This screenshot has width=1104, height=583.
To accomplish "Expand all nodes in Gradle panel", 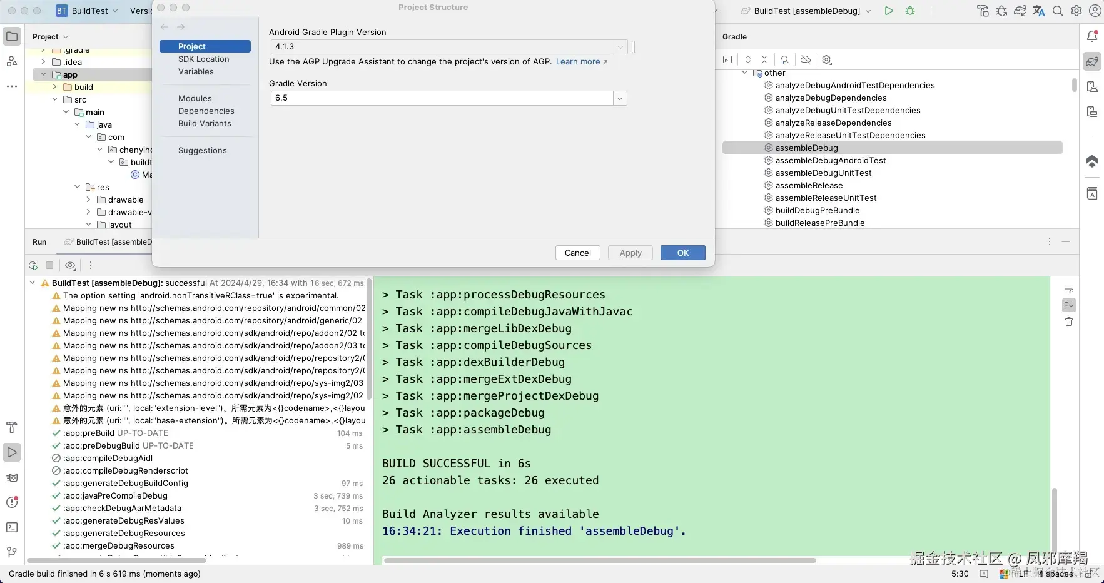I will (748, 59).
